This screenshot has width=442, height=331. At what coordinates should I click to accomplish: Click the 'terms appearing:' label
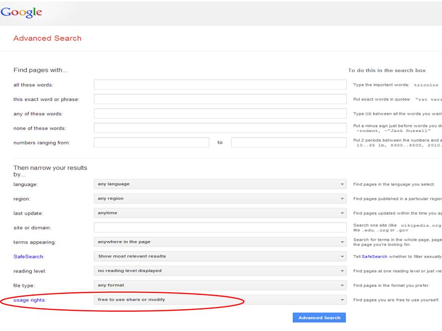[x=35, y=242]
